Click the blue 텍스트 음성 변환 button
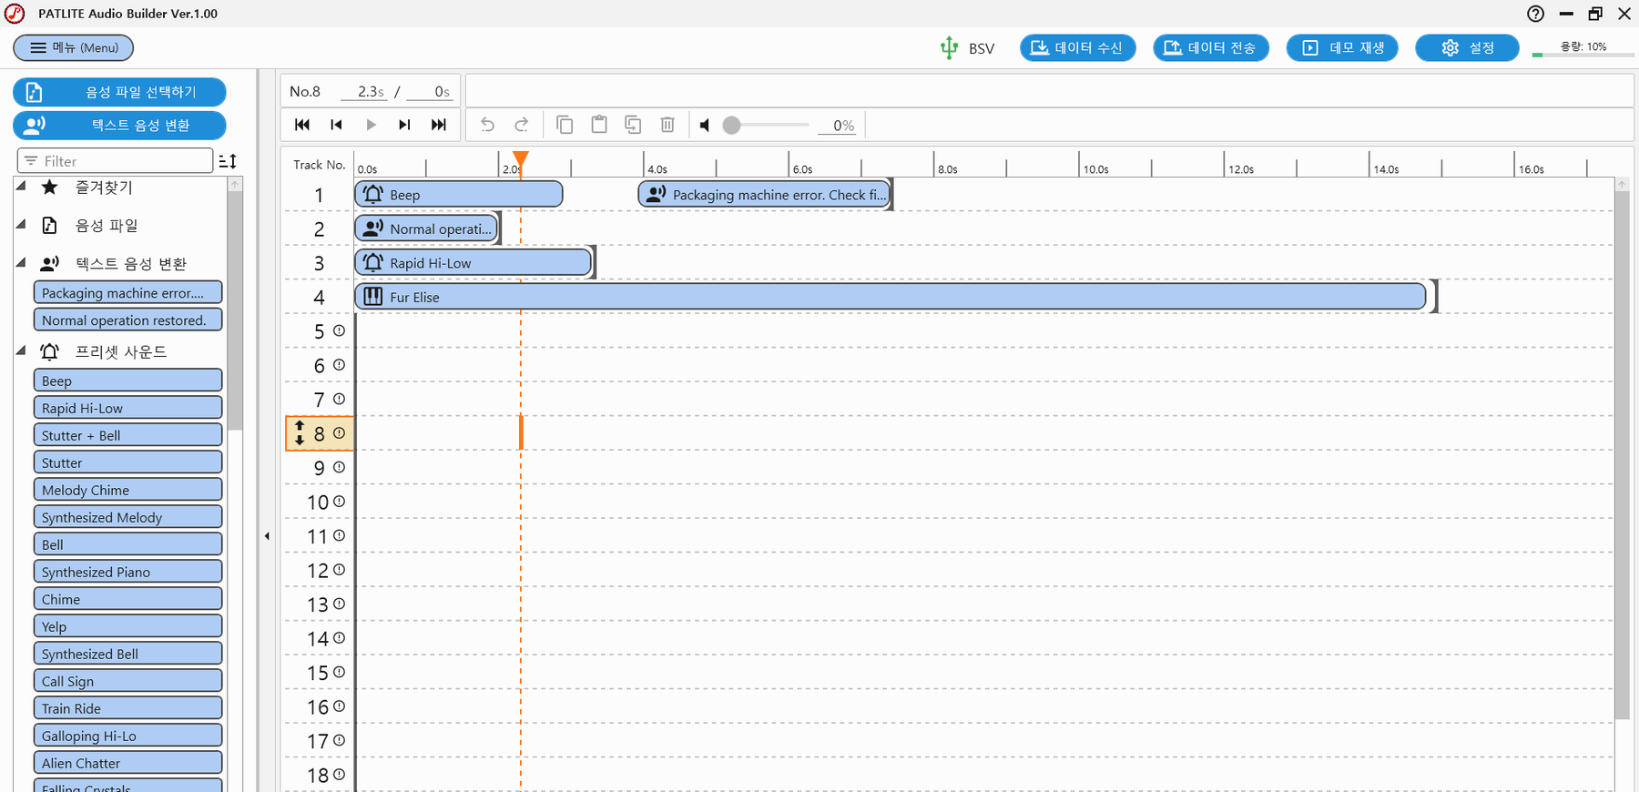This screenshot has height=792, width=1639. pyautogui.click(x=119, y=126)
